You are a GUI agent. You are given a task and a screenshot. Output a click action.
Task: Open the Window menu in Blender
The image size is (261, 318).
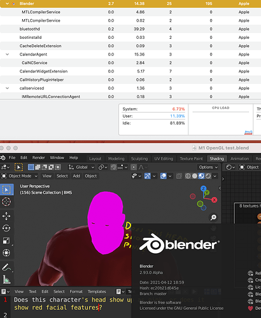tap(57, 158)
